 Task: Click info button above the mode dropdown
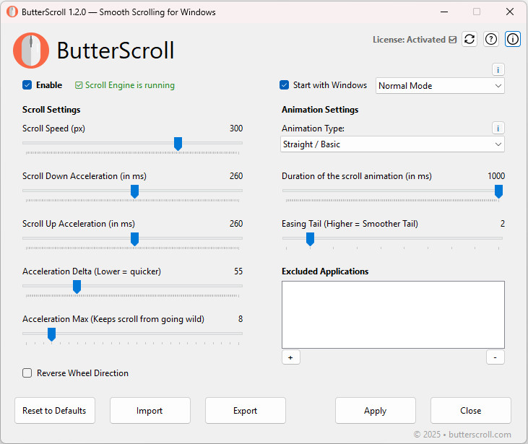pyautogui.click(x=498, y=69)
